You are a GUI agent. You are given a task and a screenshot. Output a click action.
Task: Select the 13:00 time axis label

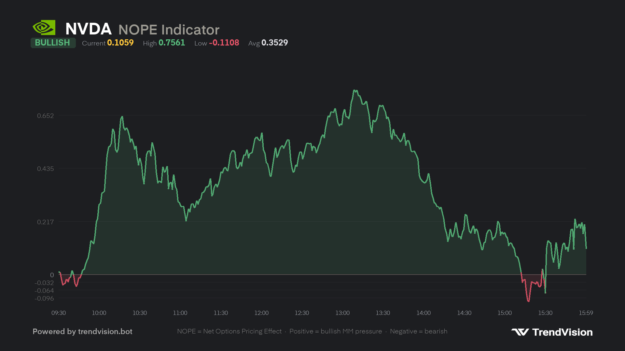pyautogui.click(x=342, y=313)
